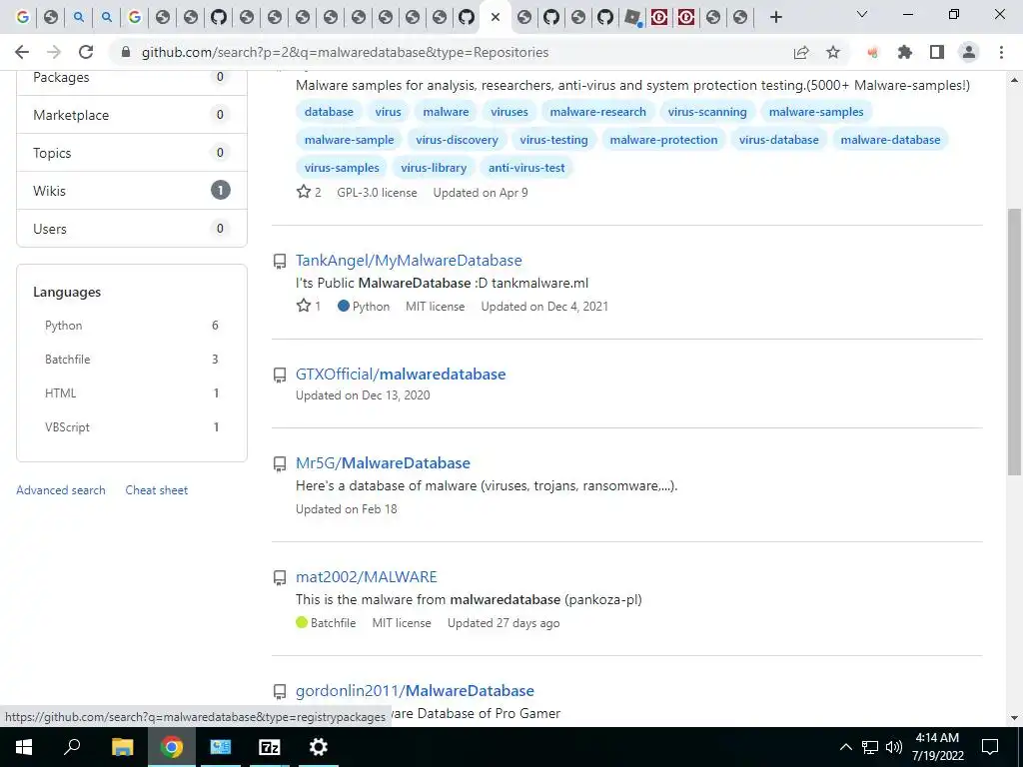Filter repositories by Python language
Viewport: 1023px width, 767px height.
pos(132,326)
